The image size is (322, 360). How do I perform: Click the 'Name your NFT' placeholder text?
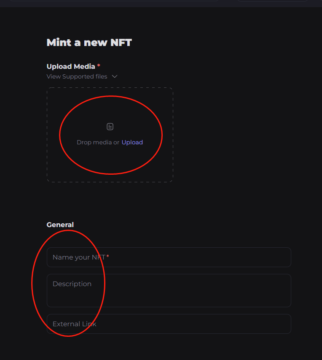[79, 257]
